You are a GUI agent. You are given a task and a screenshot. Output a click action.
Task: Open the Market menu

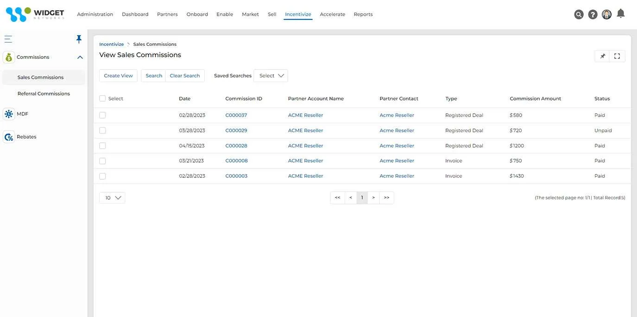[x=250, y=14]
